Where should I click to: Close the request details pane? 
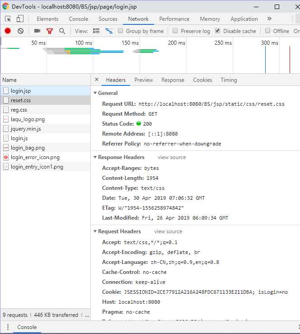point(97,80)
